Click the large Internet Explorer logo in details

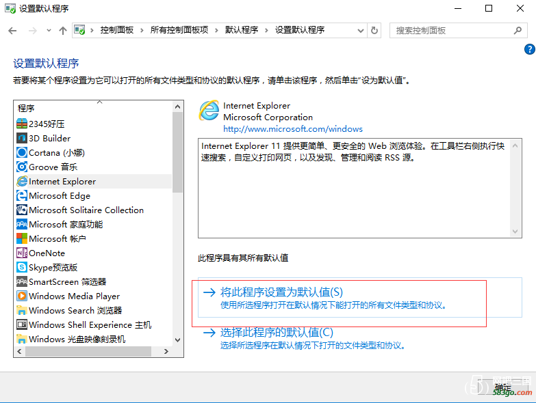pyautogui.click(x=209, y=110)
